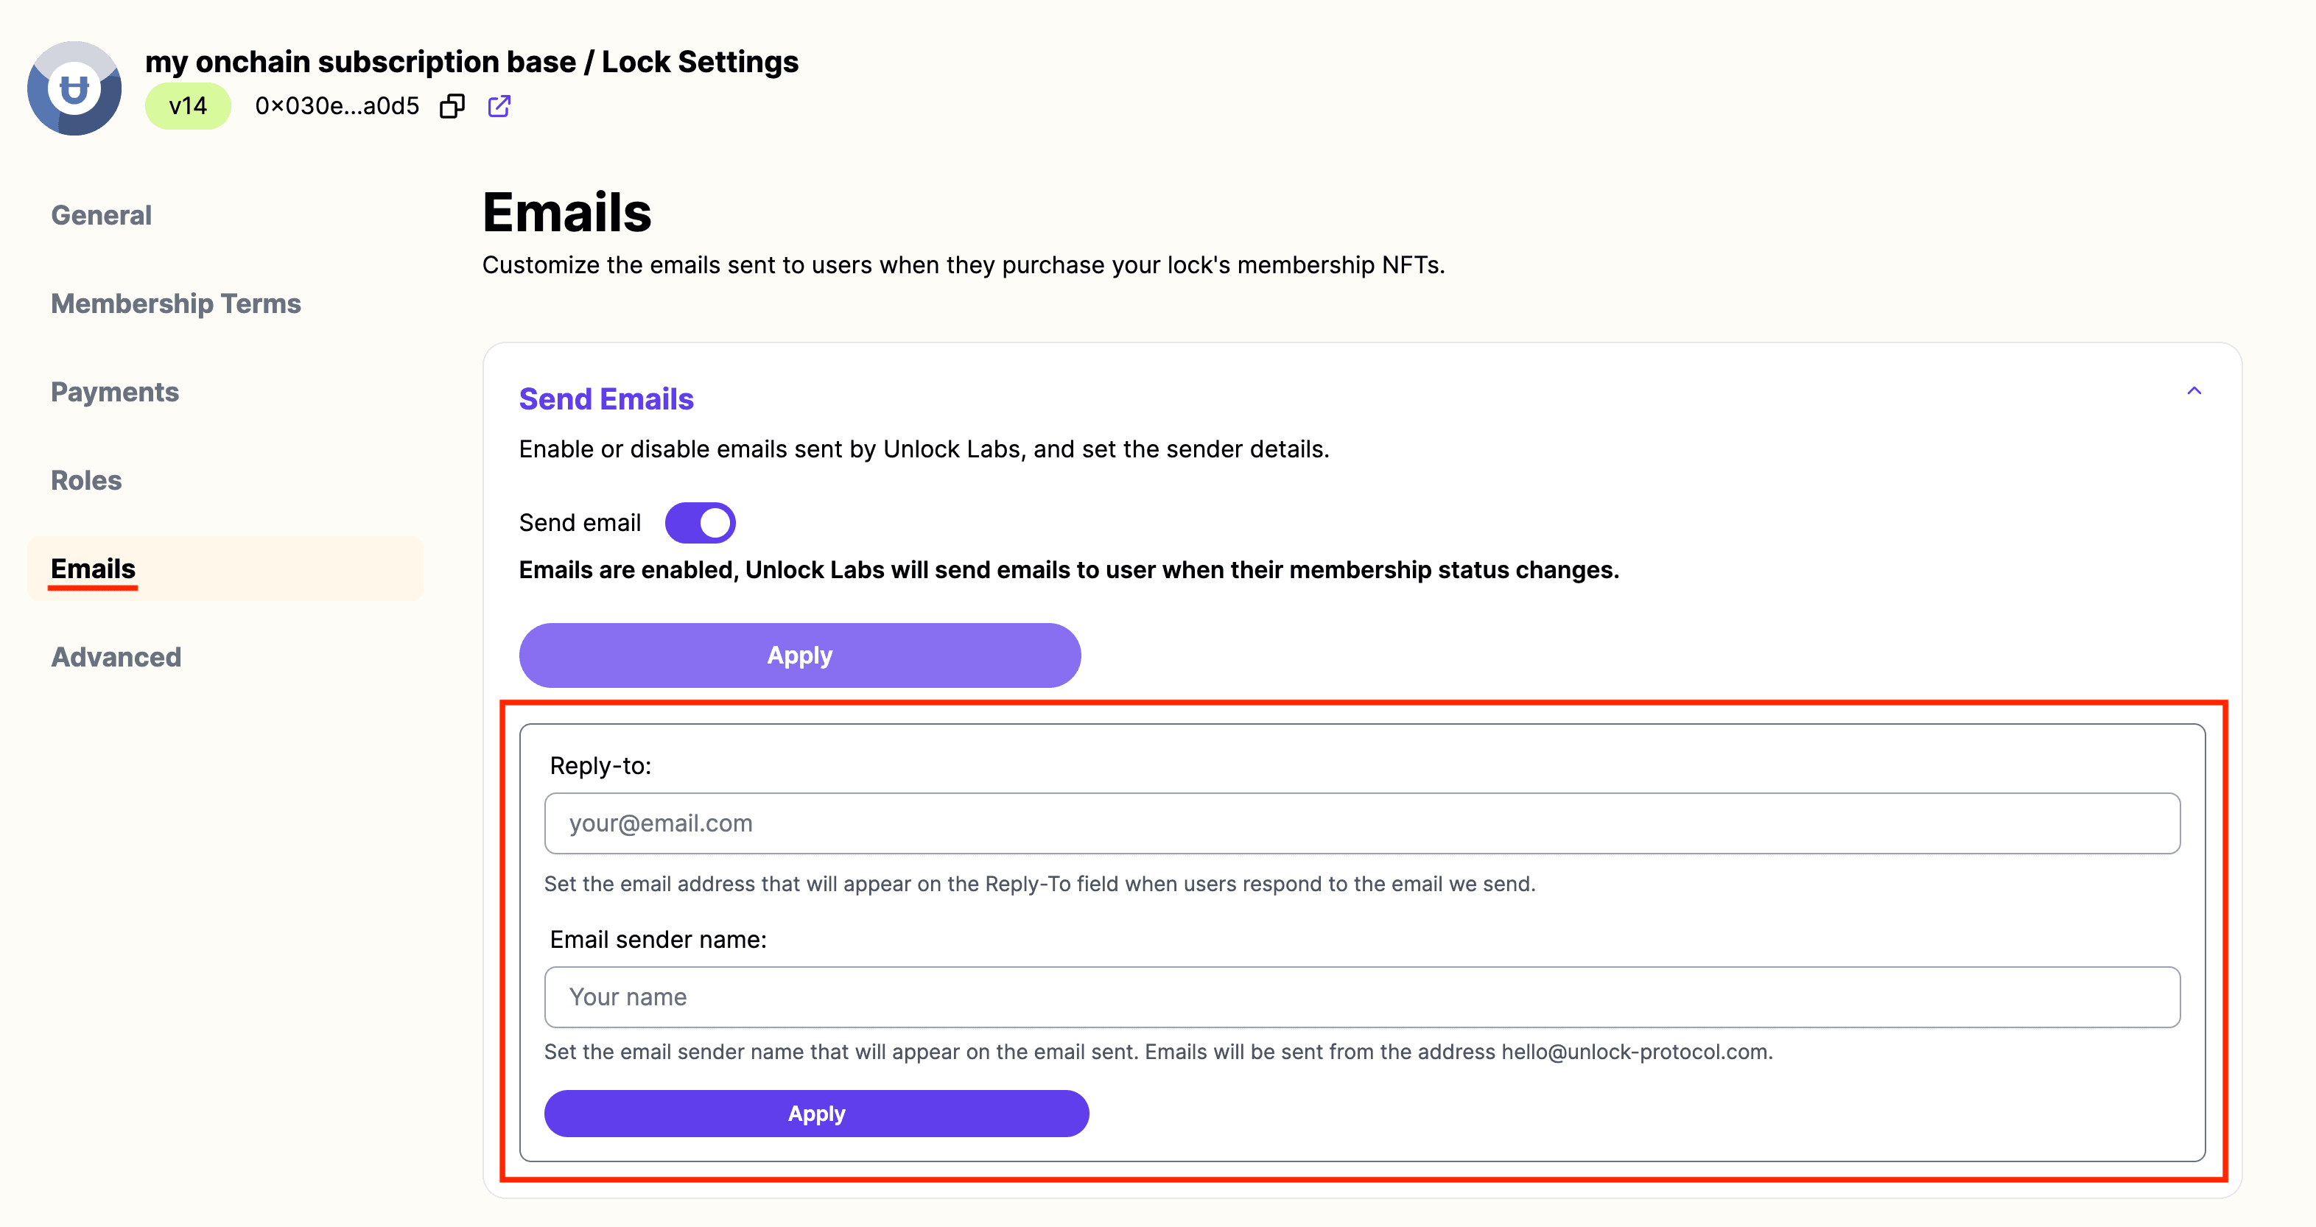
Task: Go to Membership Terms settings
Action: 176,304
